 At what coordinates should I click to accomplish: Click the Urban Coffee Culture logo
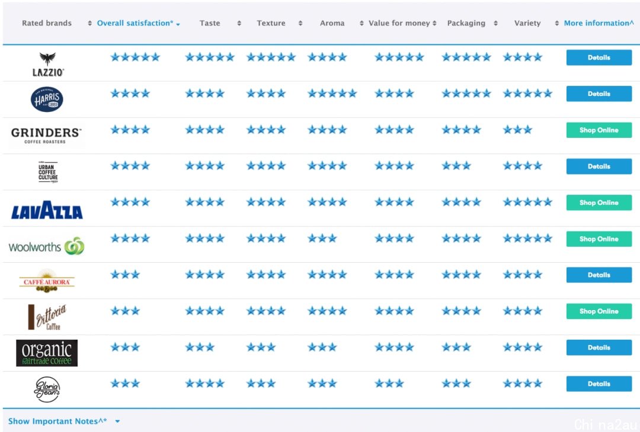click(48, 172)
